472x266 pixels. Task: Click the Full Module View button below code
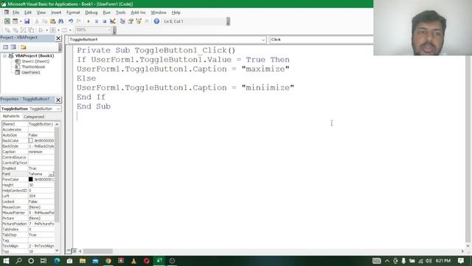pyautogui.click(x=74, y=251)
